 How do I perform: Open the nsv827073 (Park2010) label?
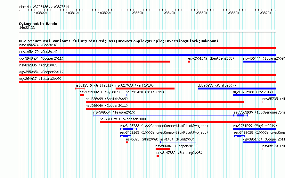(x=134, y=85)
